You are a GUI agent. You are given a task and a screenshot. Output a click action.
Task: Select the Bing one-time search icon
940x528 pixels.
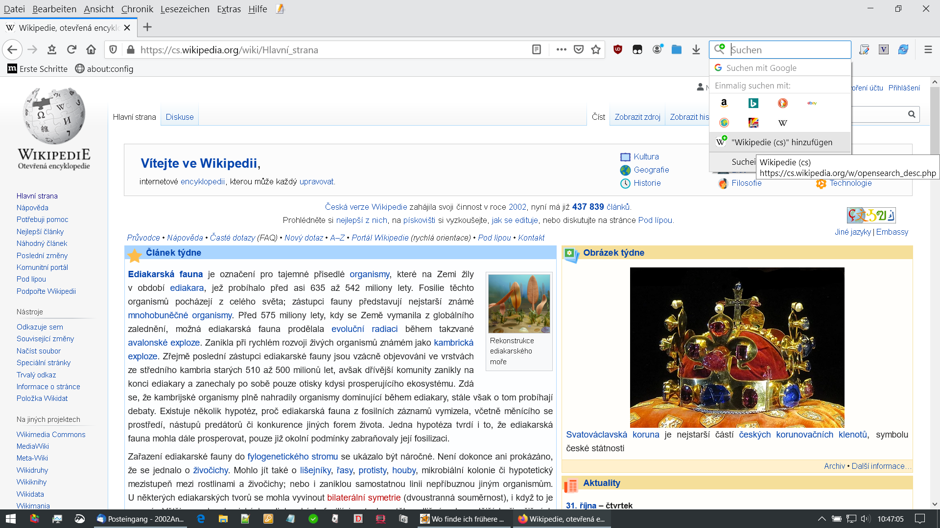(753, 103)
